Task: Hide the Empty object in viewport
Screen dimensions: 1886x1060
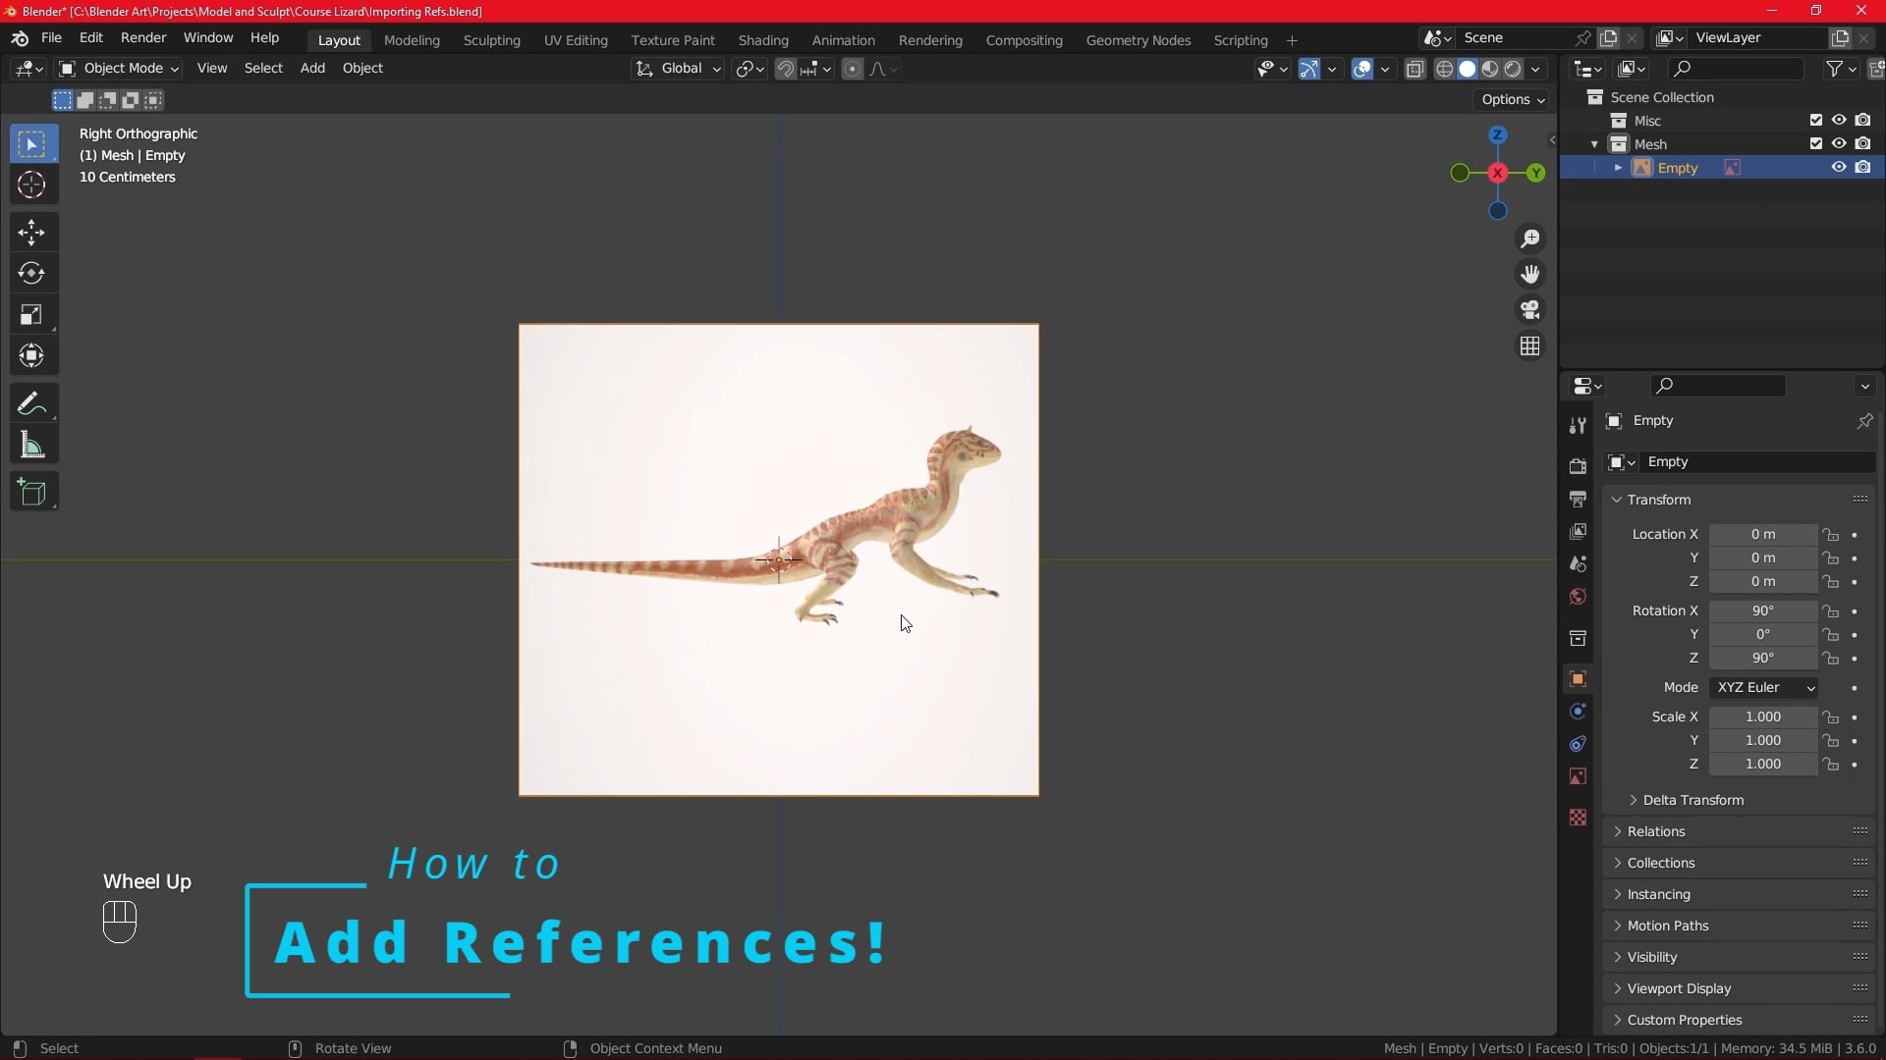Action: [1837, 167]
